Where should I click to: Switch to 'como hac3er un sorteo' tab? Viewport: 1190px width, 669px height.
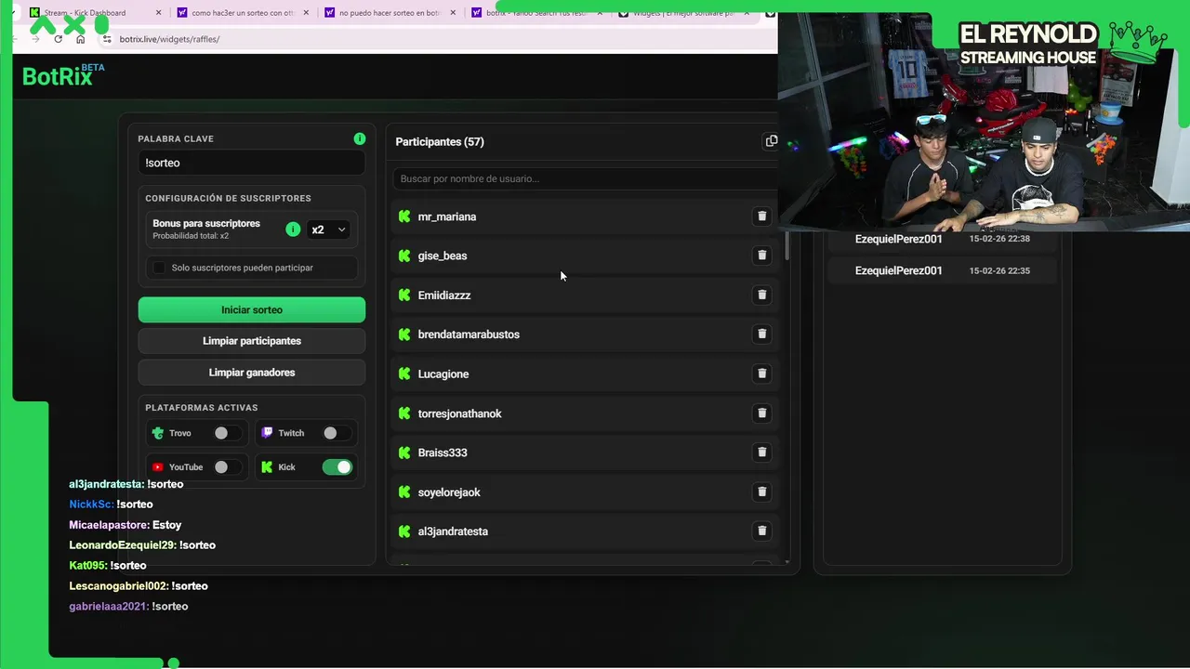[x=242, y=13]
